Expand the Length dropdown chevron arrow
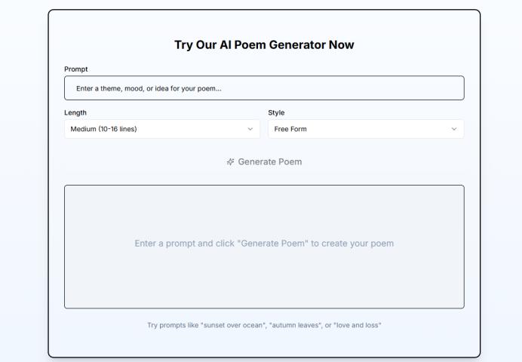 [250, 129]
